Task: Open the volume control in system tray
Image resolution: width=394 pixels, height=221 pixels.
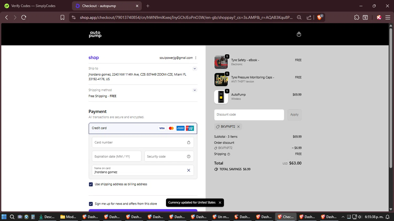Action: pos(360,217)
